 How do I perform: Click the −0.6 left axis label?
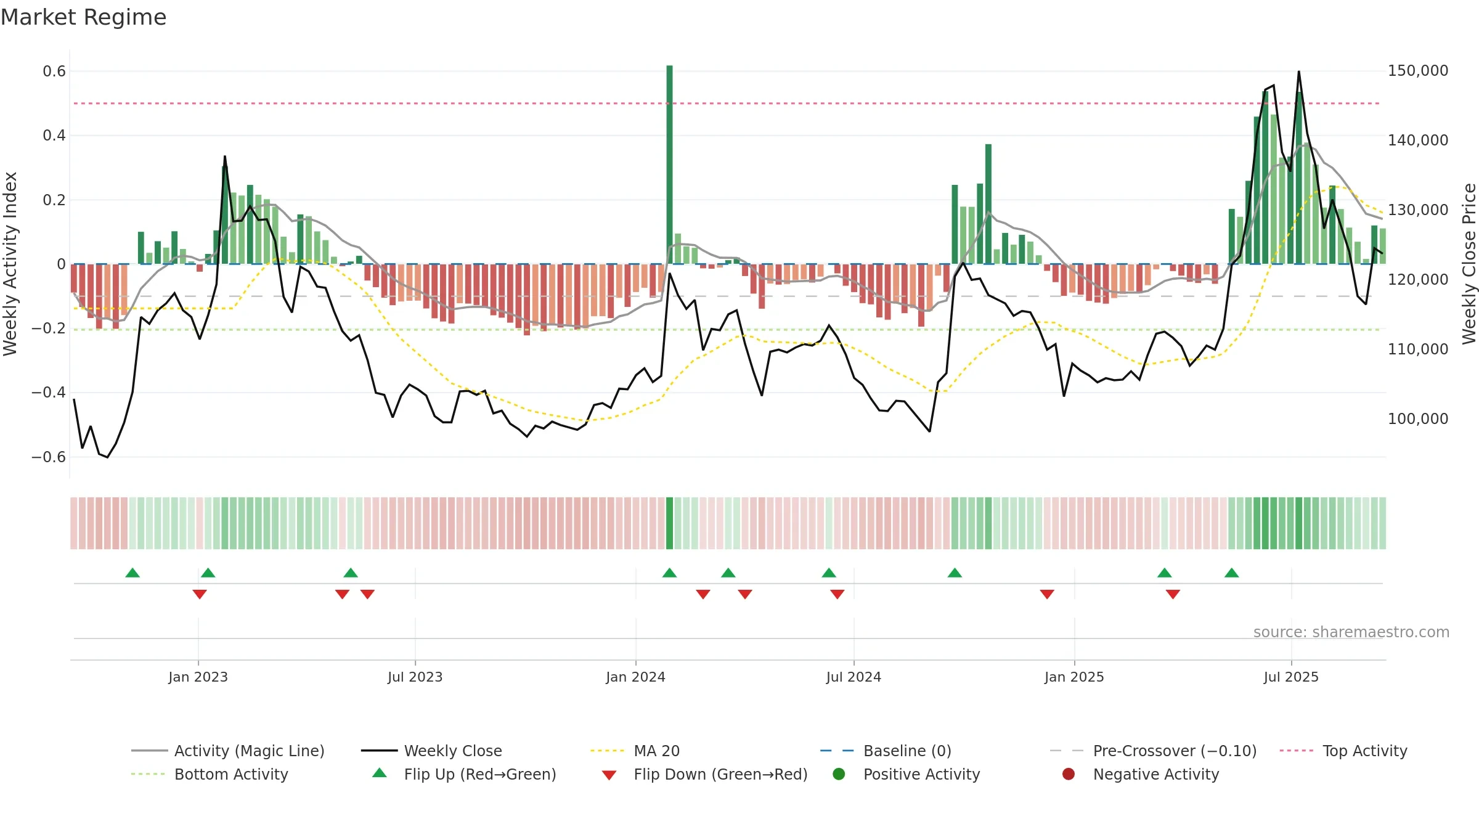pyautogui.click(x=49, y=457)
